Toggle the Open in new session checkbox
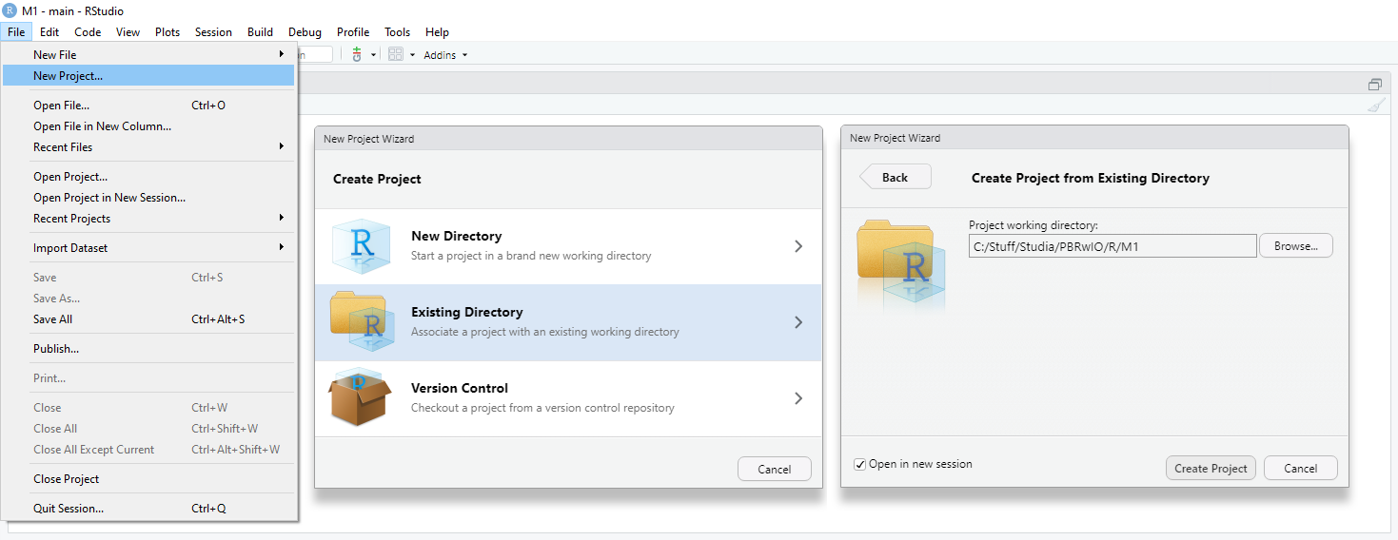 tap(860, 464)
